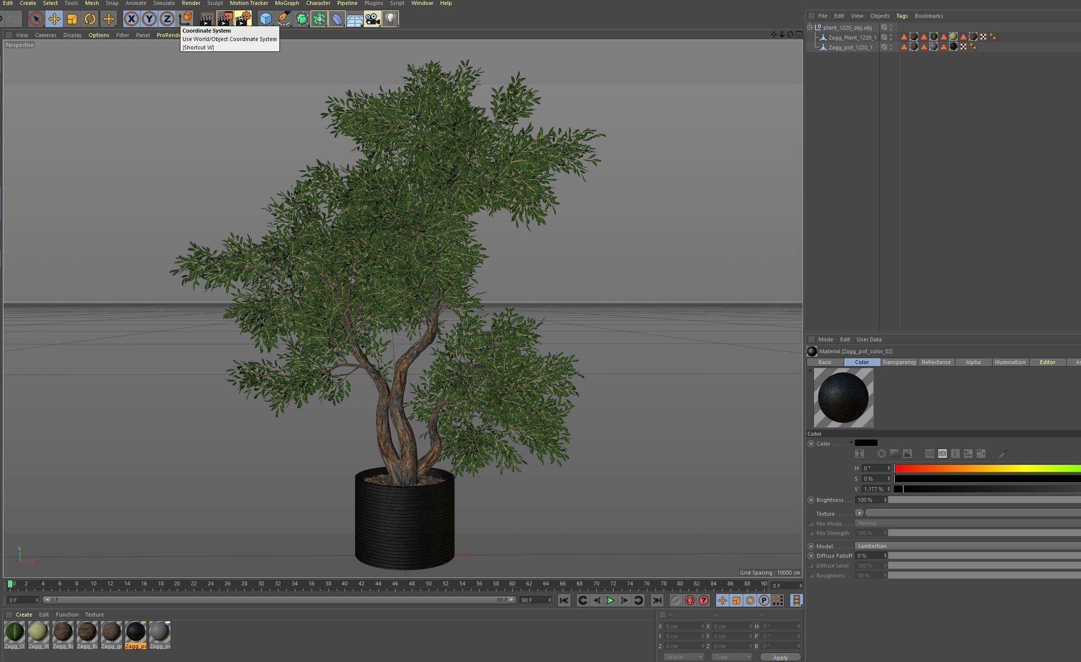Click Apply button in coordinates
Image resolution: width=1081 pixels, height=662 pixels.
pos(780,657)
